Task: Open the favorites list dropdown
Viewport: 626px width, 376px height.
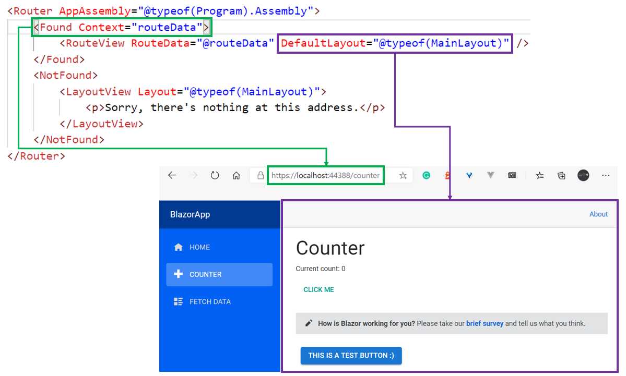Action: (539, 175)
